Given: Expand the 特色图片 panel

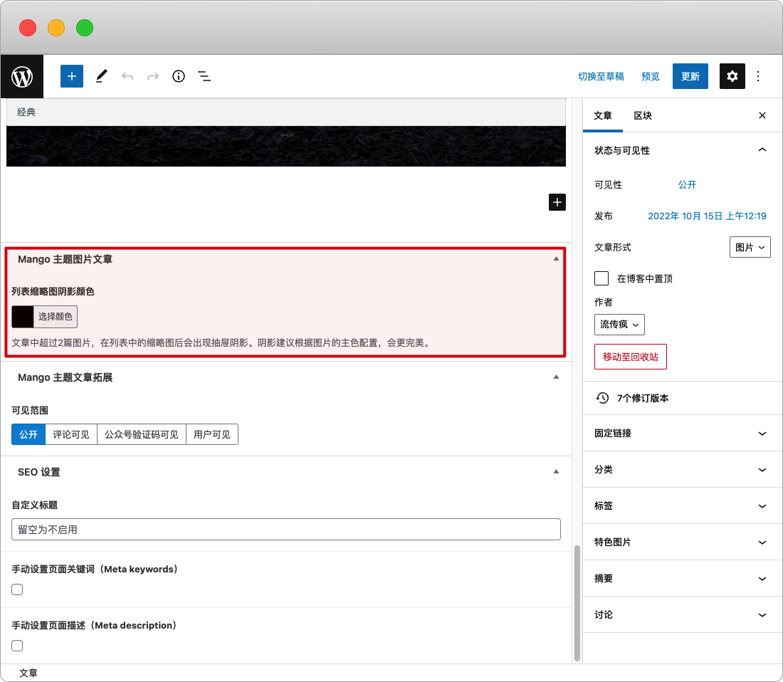Looking at the screenshot, I should tap(682, 542).
